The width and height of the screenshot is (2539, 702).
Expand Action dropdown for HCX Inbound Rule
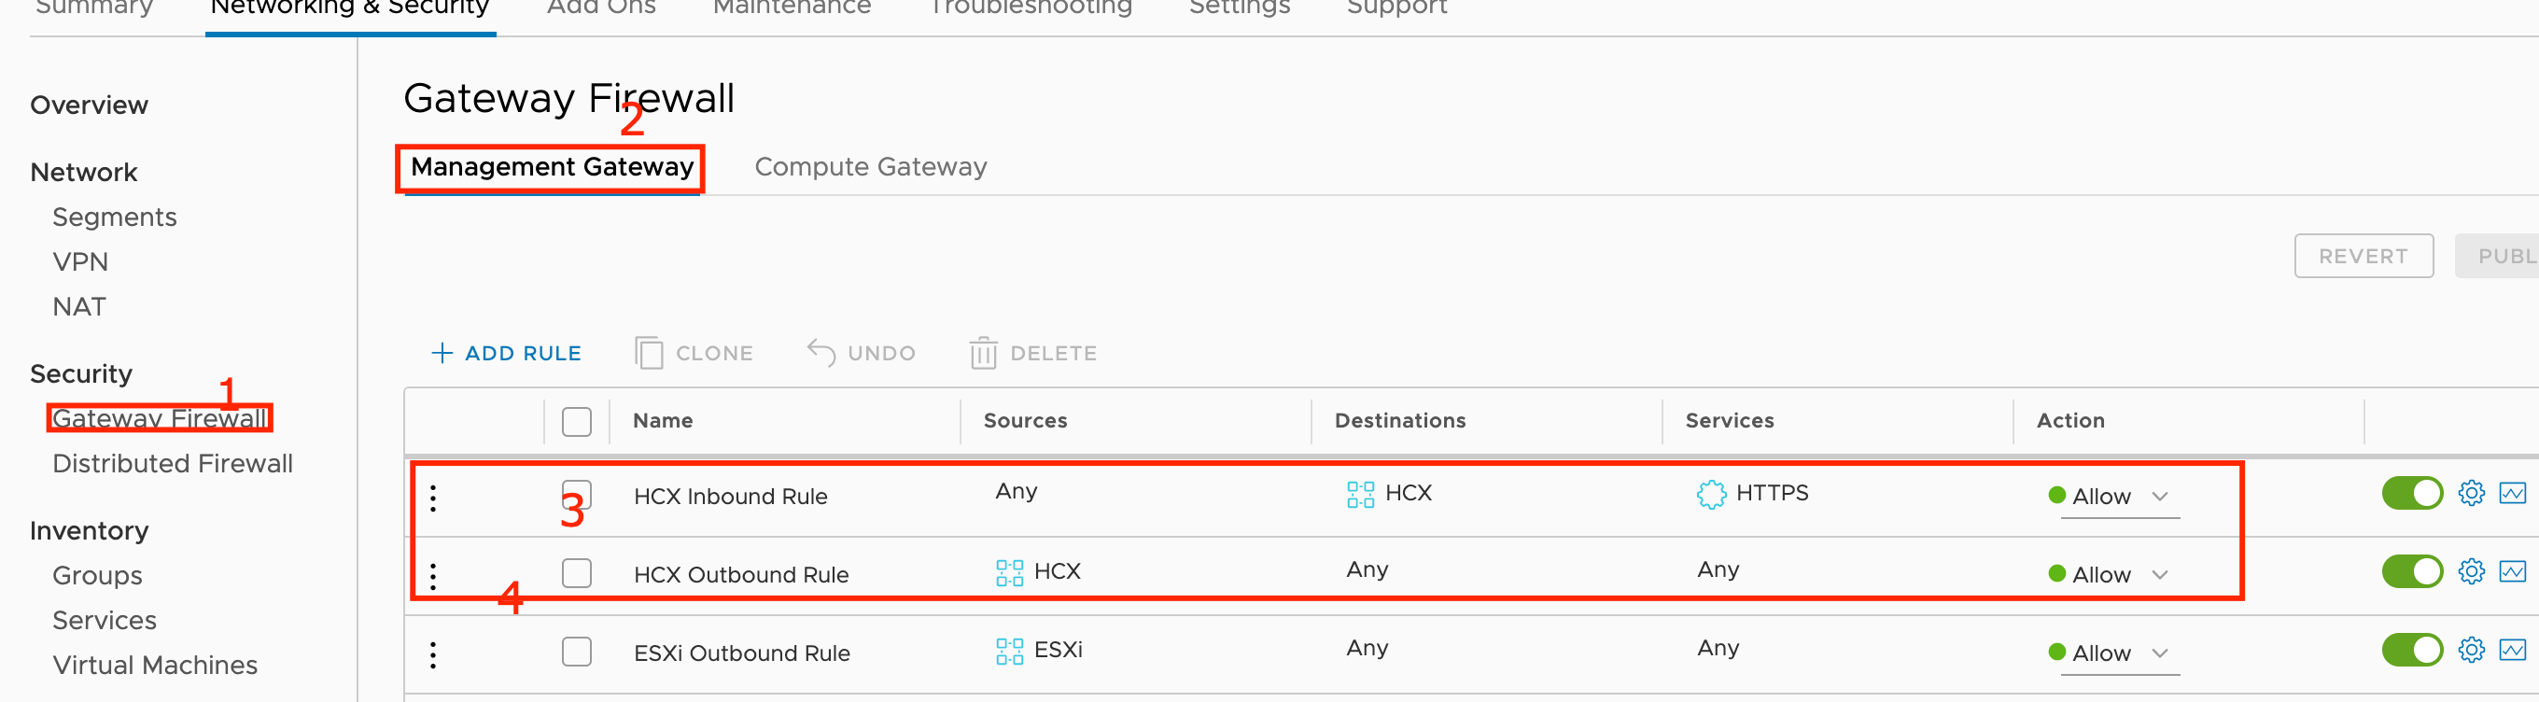click(x=2159, y=497)
